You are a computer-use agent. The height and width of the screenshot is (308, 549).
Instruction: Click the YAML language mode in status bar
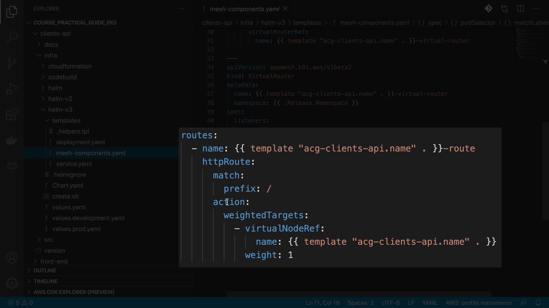click(429, 303)
